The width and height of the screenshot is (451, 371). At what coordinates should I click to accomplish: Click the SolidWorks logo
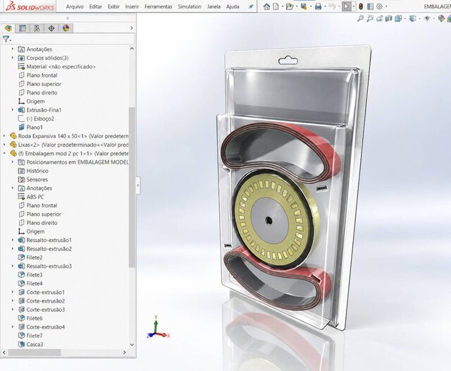tap(30, 6)
